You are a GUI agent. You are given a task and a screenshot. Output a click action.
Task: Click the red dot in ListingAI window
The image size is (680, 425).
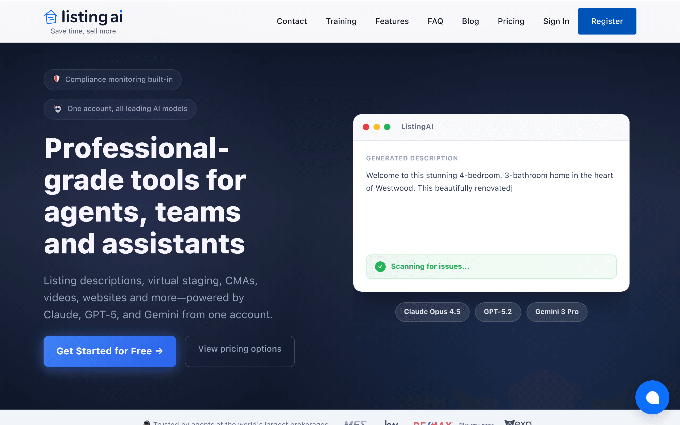click(x=366, y=127)
